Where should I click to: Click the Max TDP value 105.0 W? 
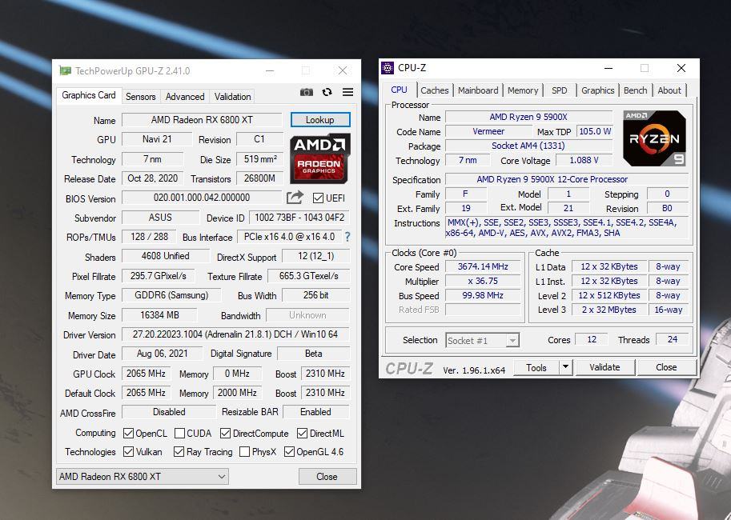pos(595,131)
